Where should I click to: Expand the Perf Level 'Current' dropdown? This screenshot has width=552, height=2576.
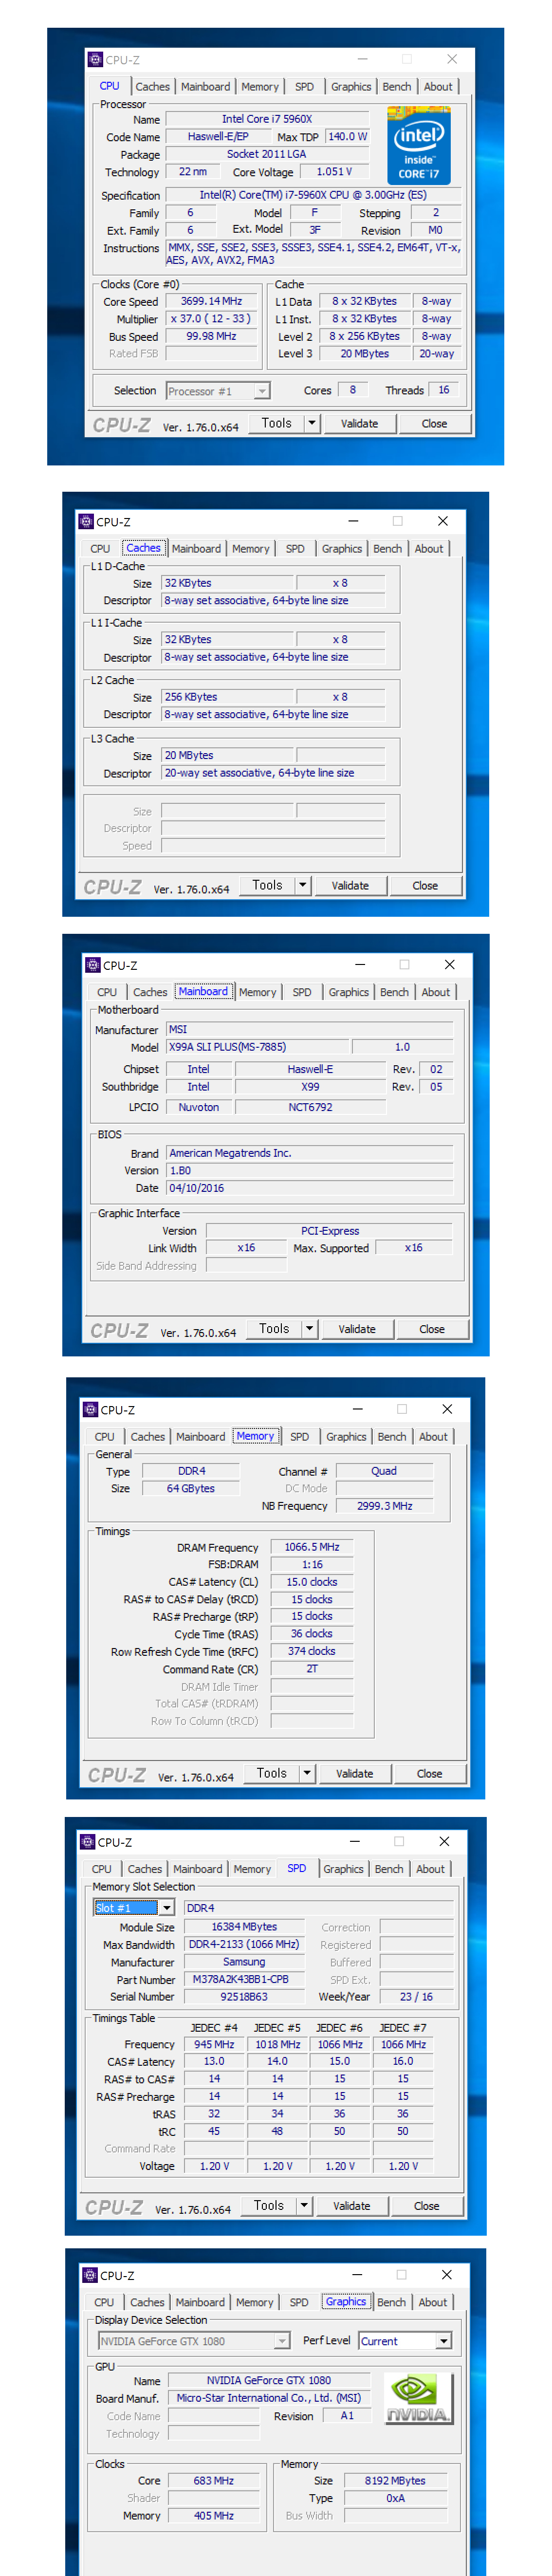[444, 2341]
